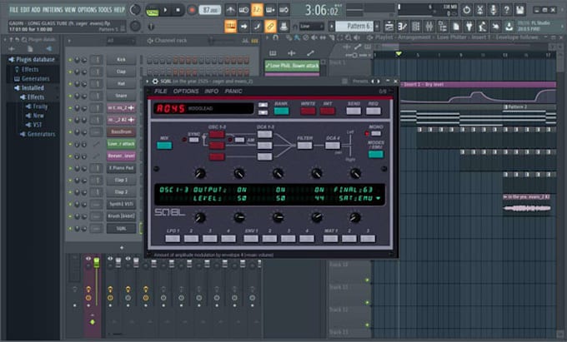Start playback with the play button
This screenshot has width=567, height=342.
tap(165, 10)
